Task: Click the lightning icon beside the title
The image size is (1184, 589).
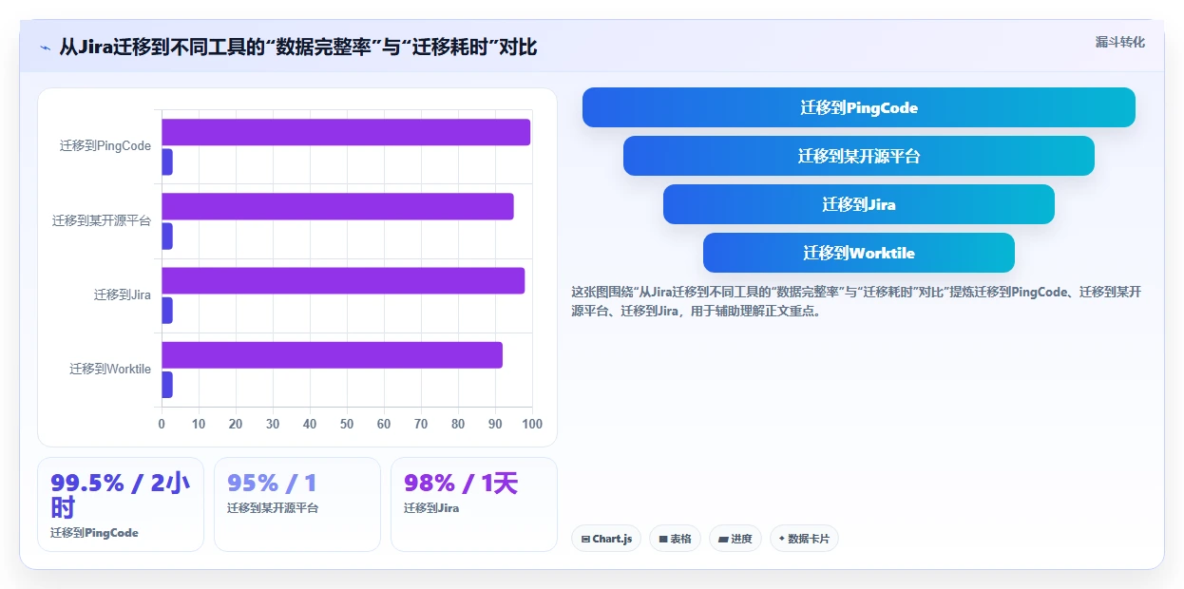Action: coord(45,47)
